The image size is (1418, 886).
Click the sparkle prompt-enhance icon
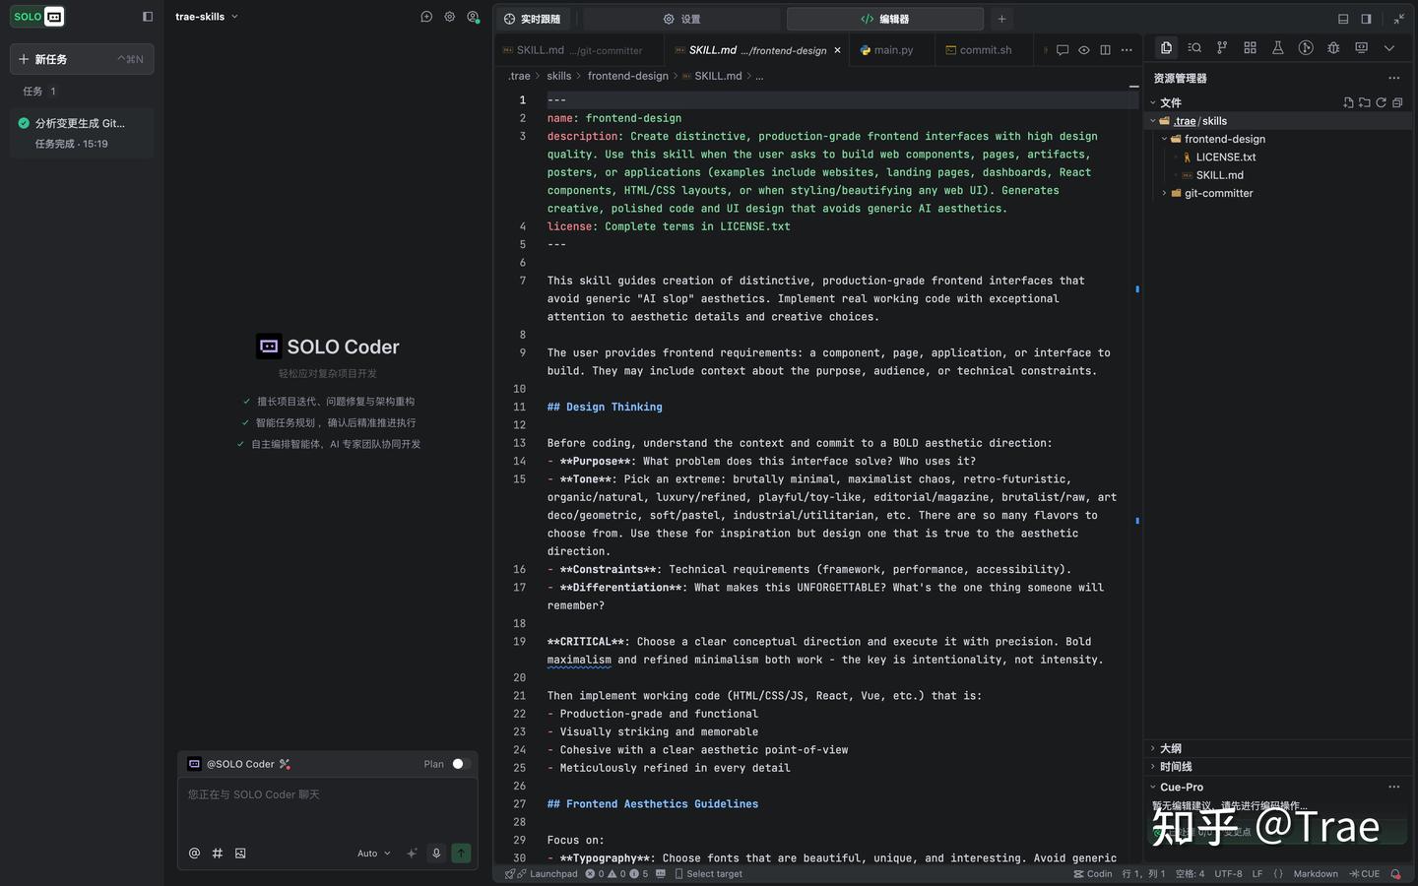coord(412,854)
